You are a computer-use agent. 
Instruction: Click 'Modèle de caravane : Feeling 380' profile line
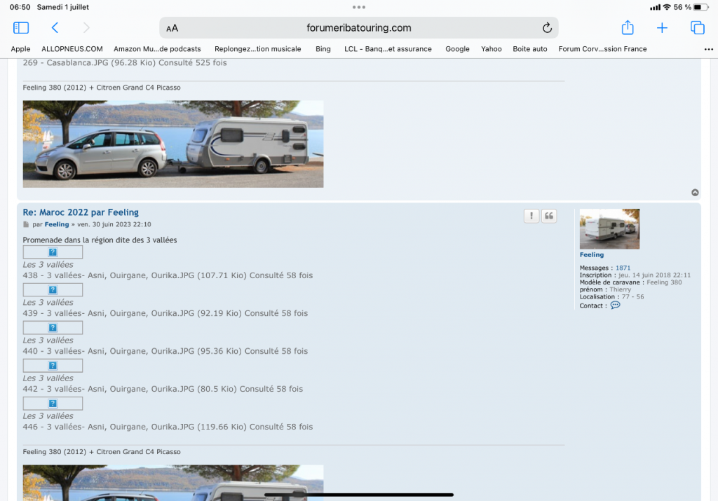pyautogui.click(x=630, y=282)
